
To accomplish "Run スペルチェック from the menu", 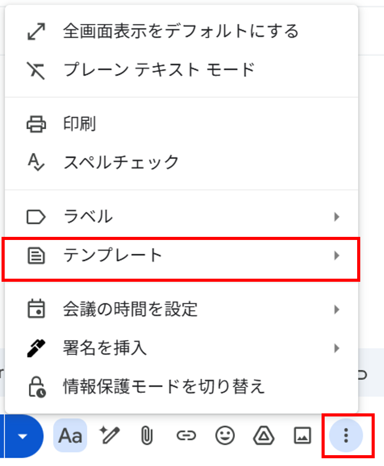I will pyautogui.click(x=181, y=163).
